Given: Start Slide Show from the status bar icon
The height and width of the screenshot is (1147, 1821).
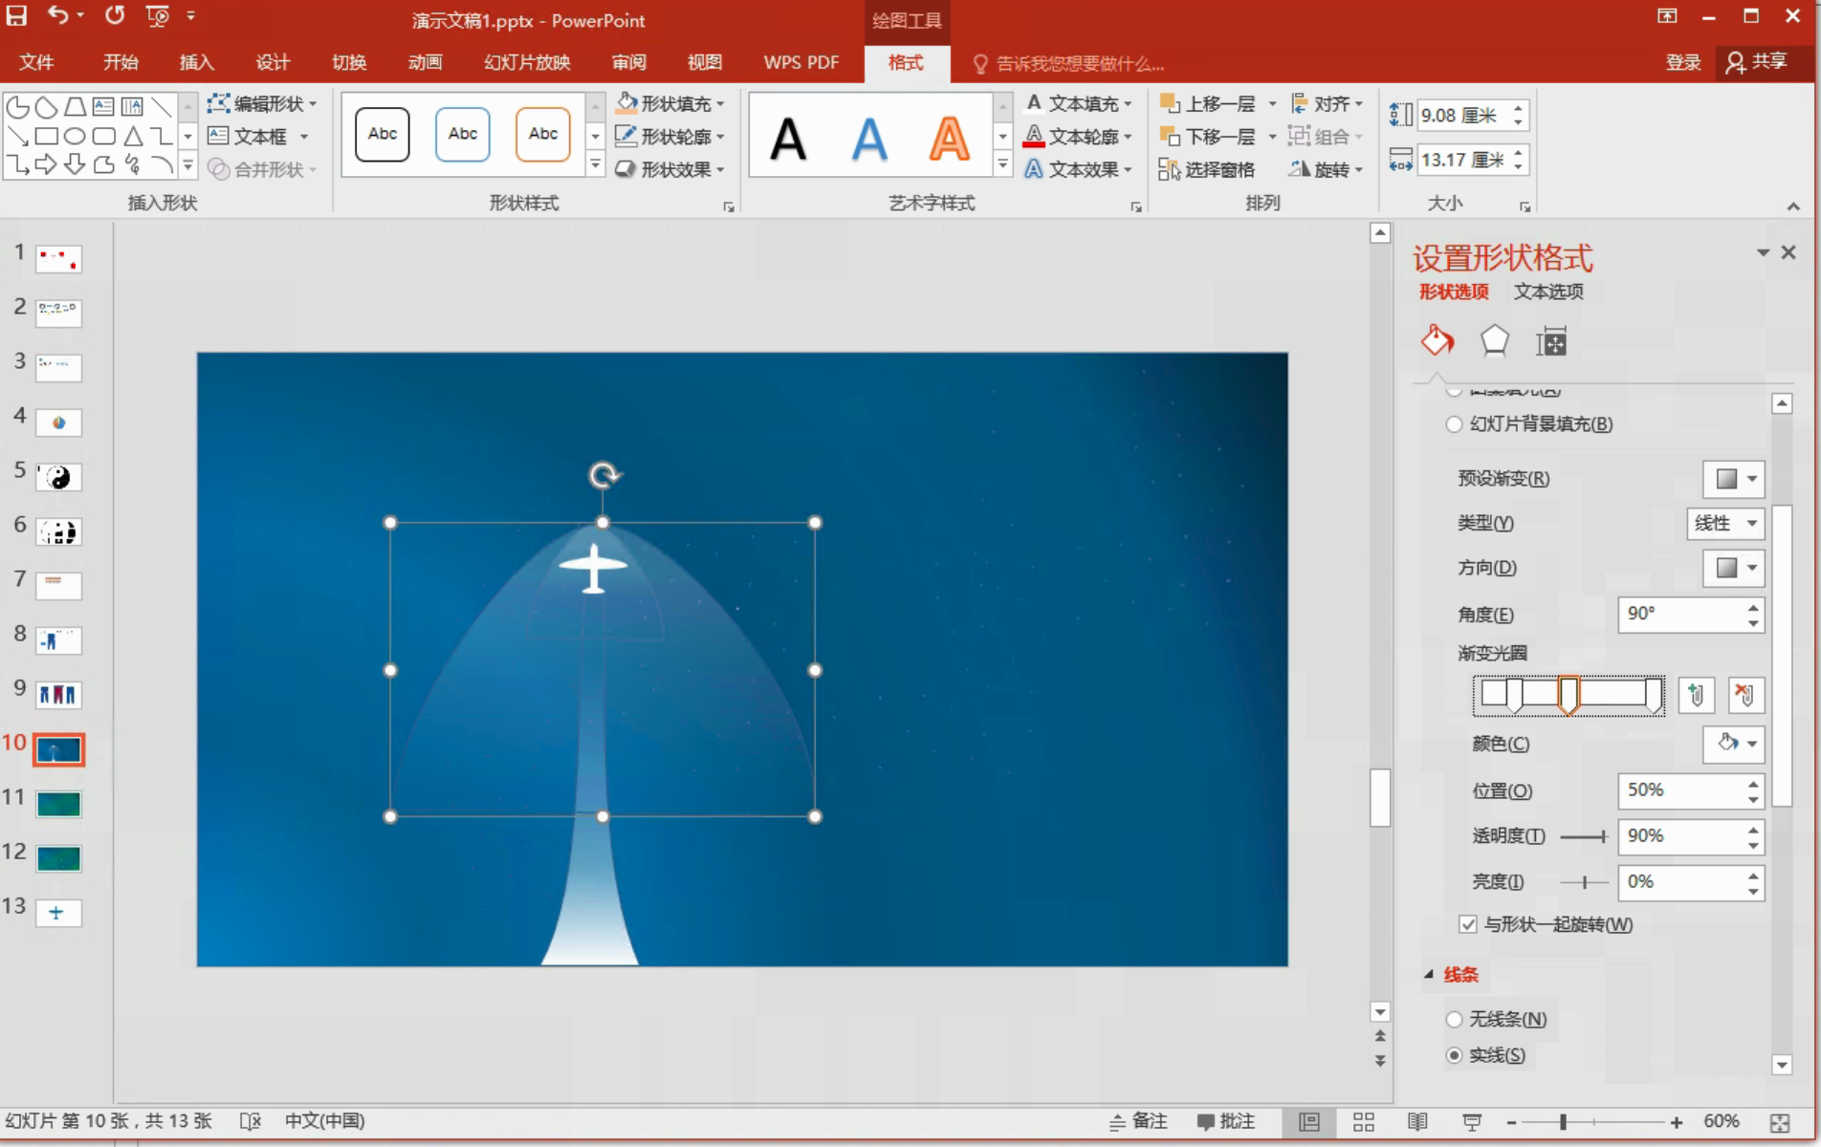Looking at the screenshot, I should (x=1472, y=1122).
